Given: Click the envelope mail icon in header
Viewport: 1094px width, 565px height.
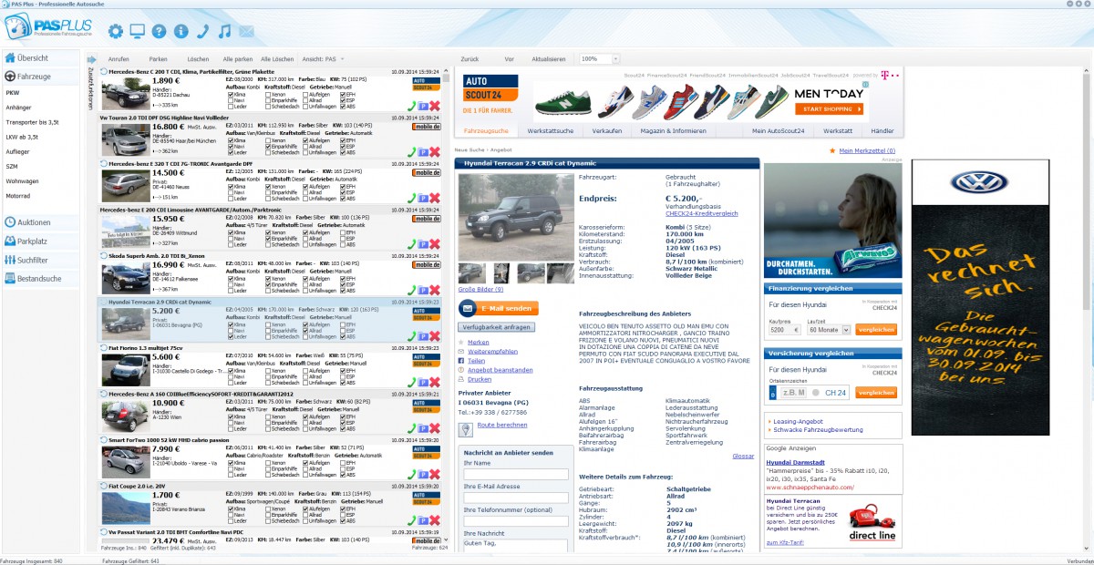Looking at the screenshot, I should (x=246, y=32).
